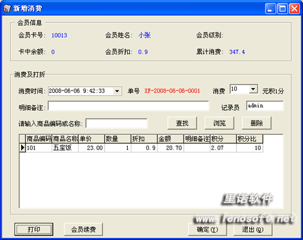This screenshot has height=240, width=303.
Task: Click the 查找 search button
Action: tap(182, 123)
